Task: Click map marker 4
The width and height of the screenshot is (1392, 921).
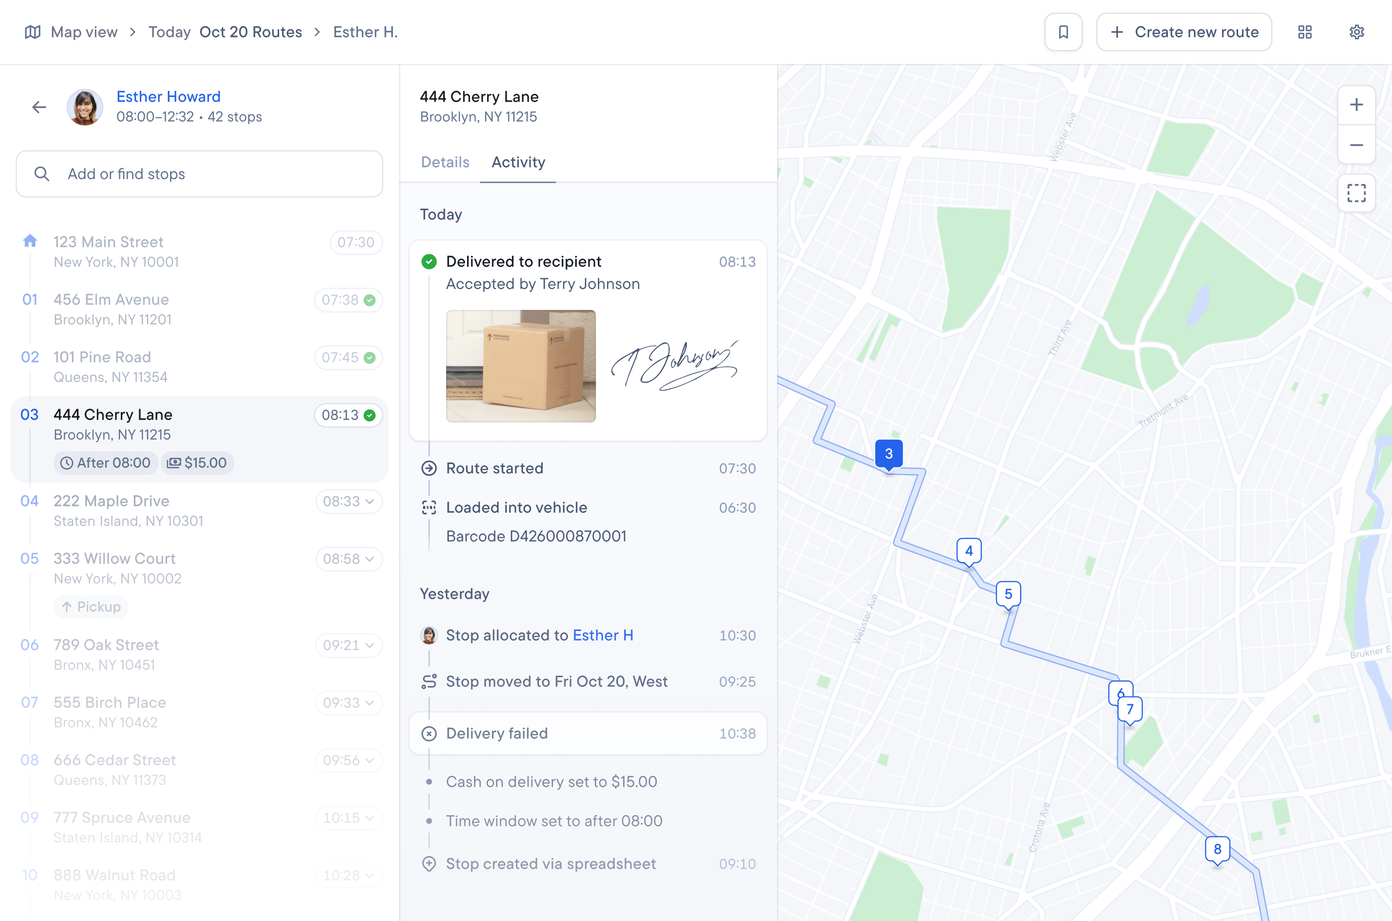Action: click(969, 552)
